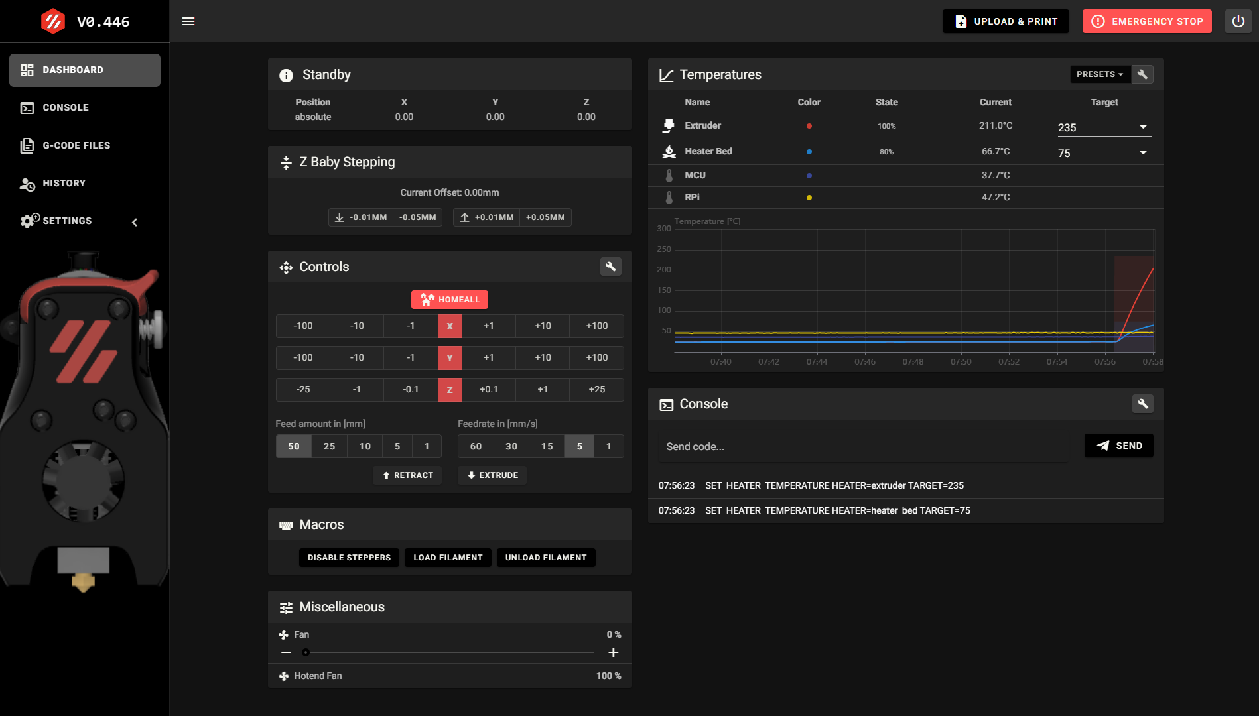Open the History page
1259x716 pixels.
pos(85,183)
